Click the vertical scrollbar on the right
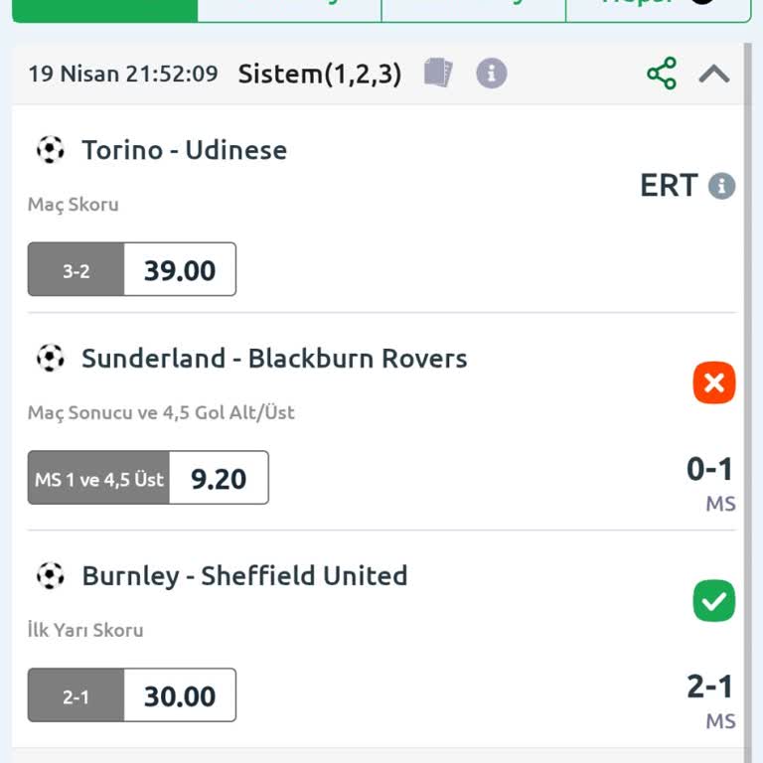The width and height of the screenshot is (763, 763). tap(748, 397)
